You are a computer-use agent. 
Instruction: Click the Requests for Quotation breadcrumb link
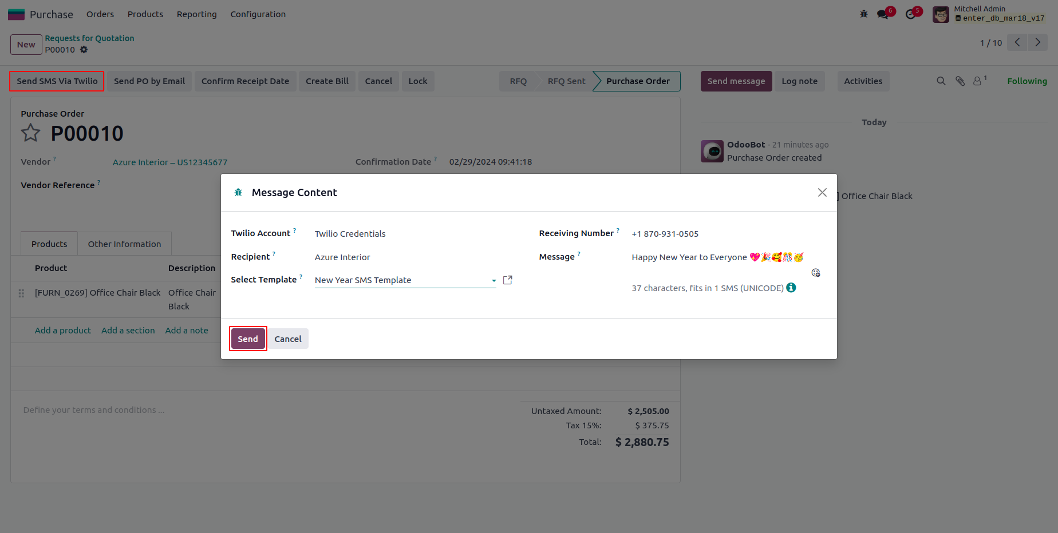pos(89,38)
